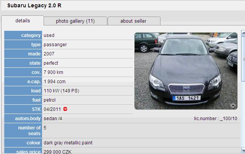Click the load value '110 kW (149 PS)'

tap(61, 91)
